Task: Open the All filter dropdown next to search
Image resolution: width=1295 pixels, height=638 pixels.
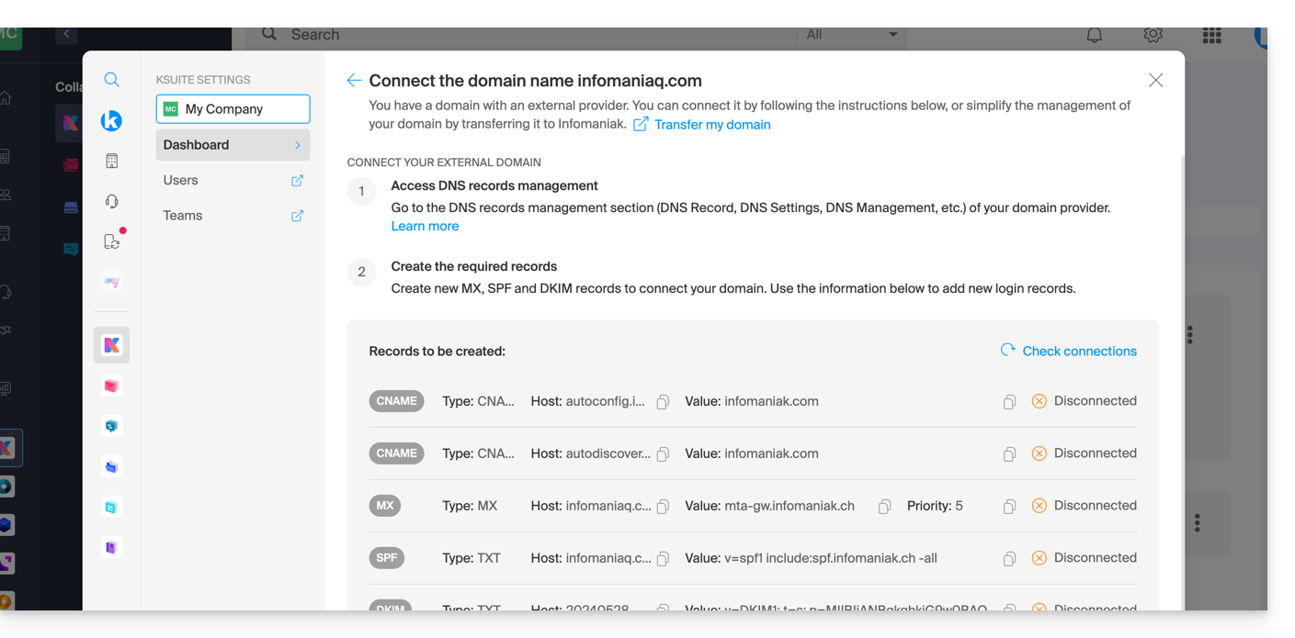Action: [851, 35]
